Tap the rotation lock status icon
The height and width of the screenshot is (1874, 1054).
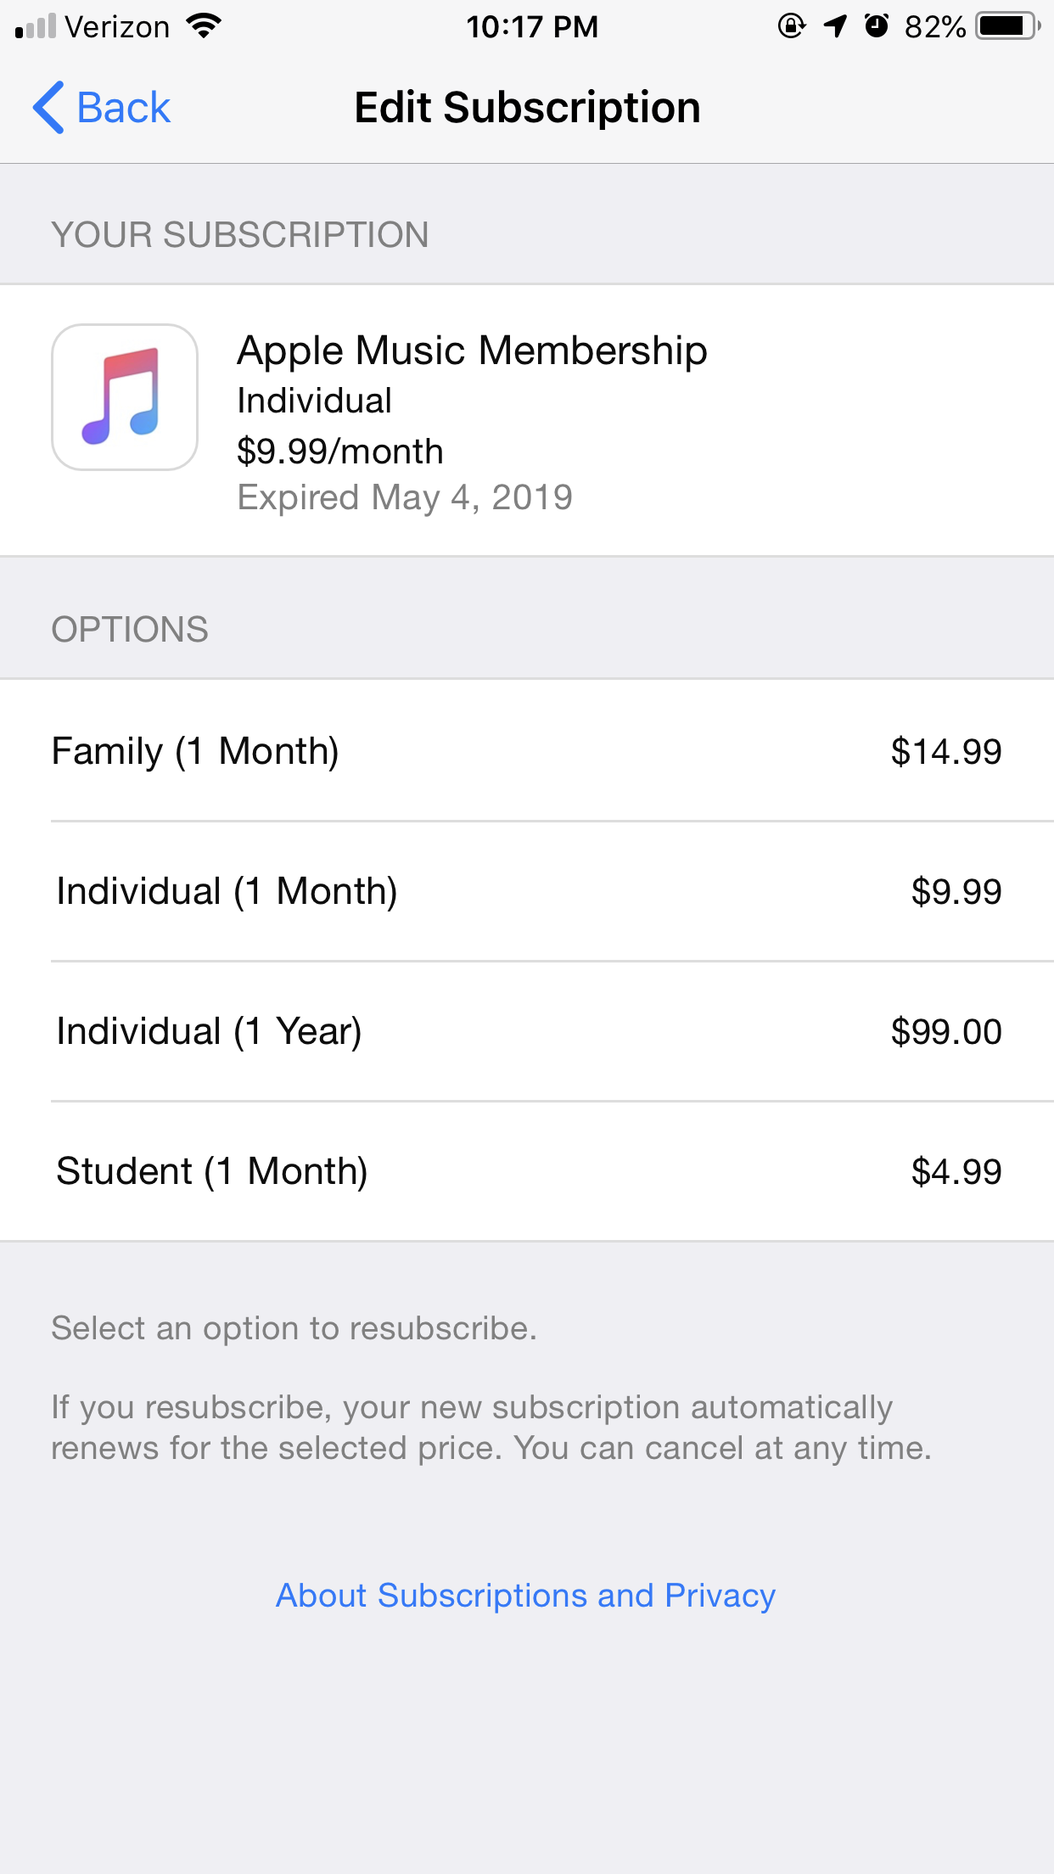tap(791, 26)
